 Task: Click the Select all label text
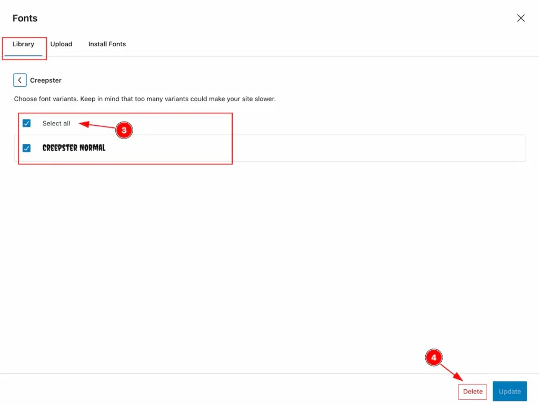[x=56, y=123]
